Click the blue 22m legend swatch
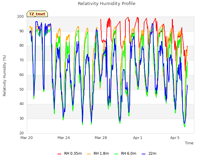The width and height of the screenshot is (214, 160). point(143,154)
